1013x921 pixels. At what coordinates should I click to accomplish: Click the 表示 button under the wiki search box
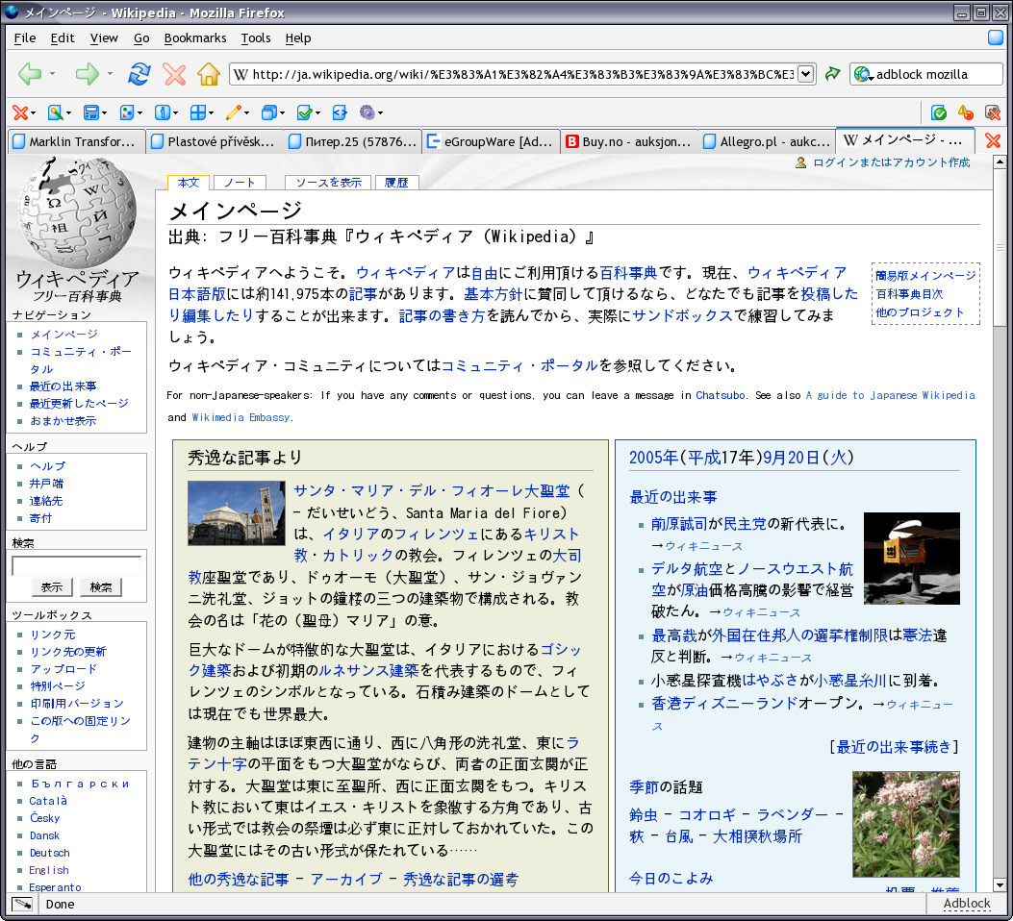tap(52, 587)
